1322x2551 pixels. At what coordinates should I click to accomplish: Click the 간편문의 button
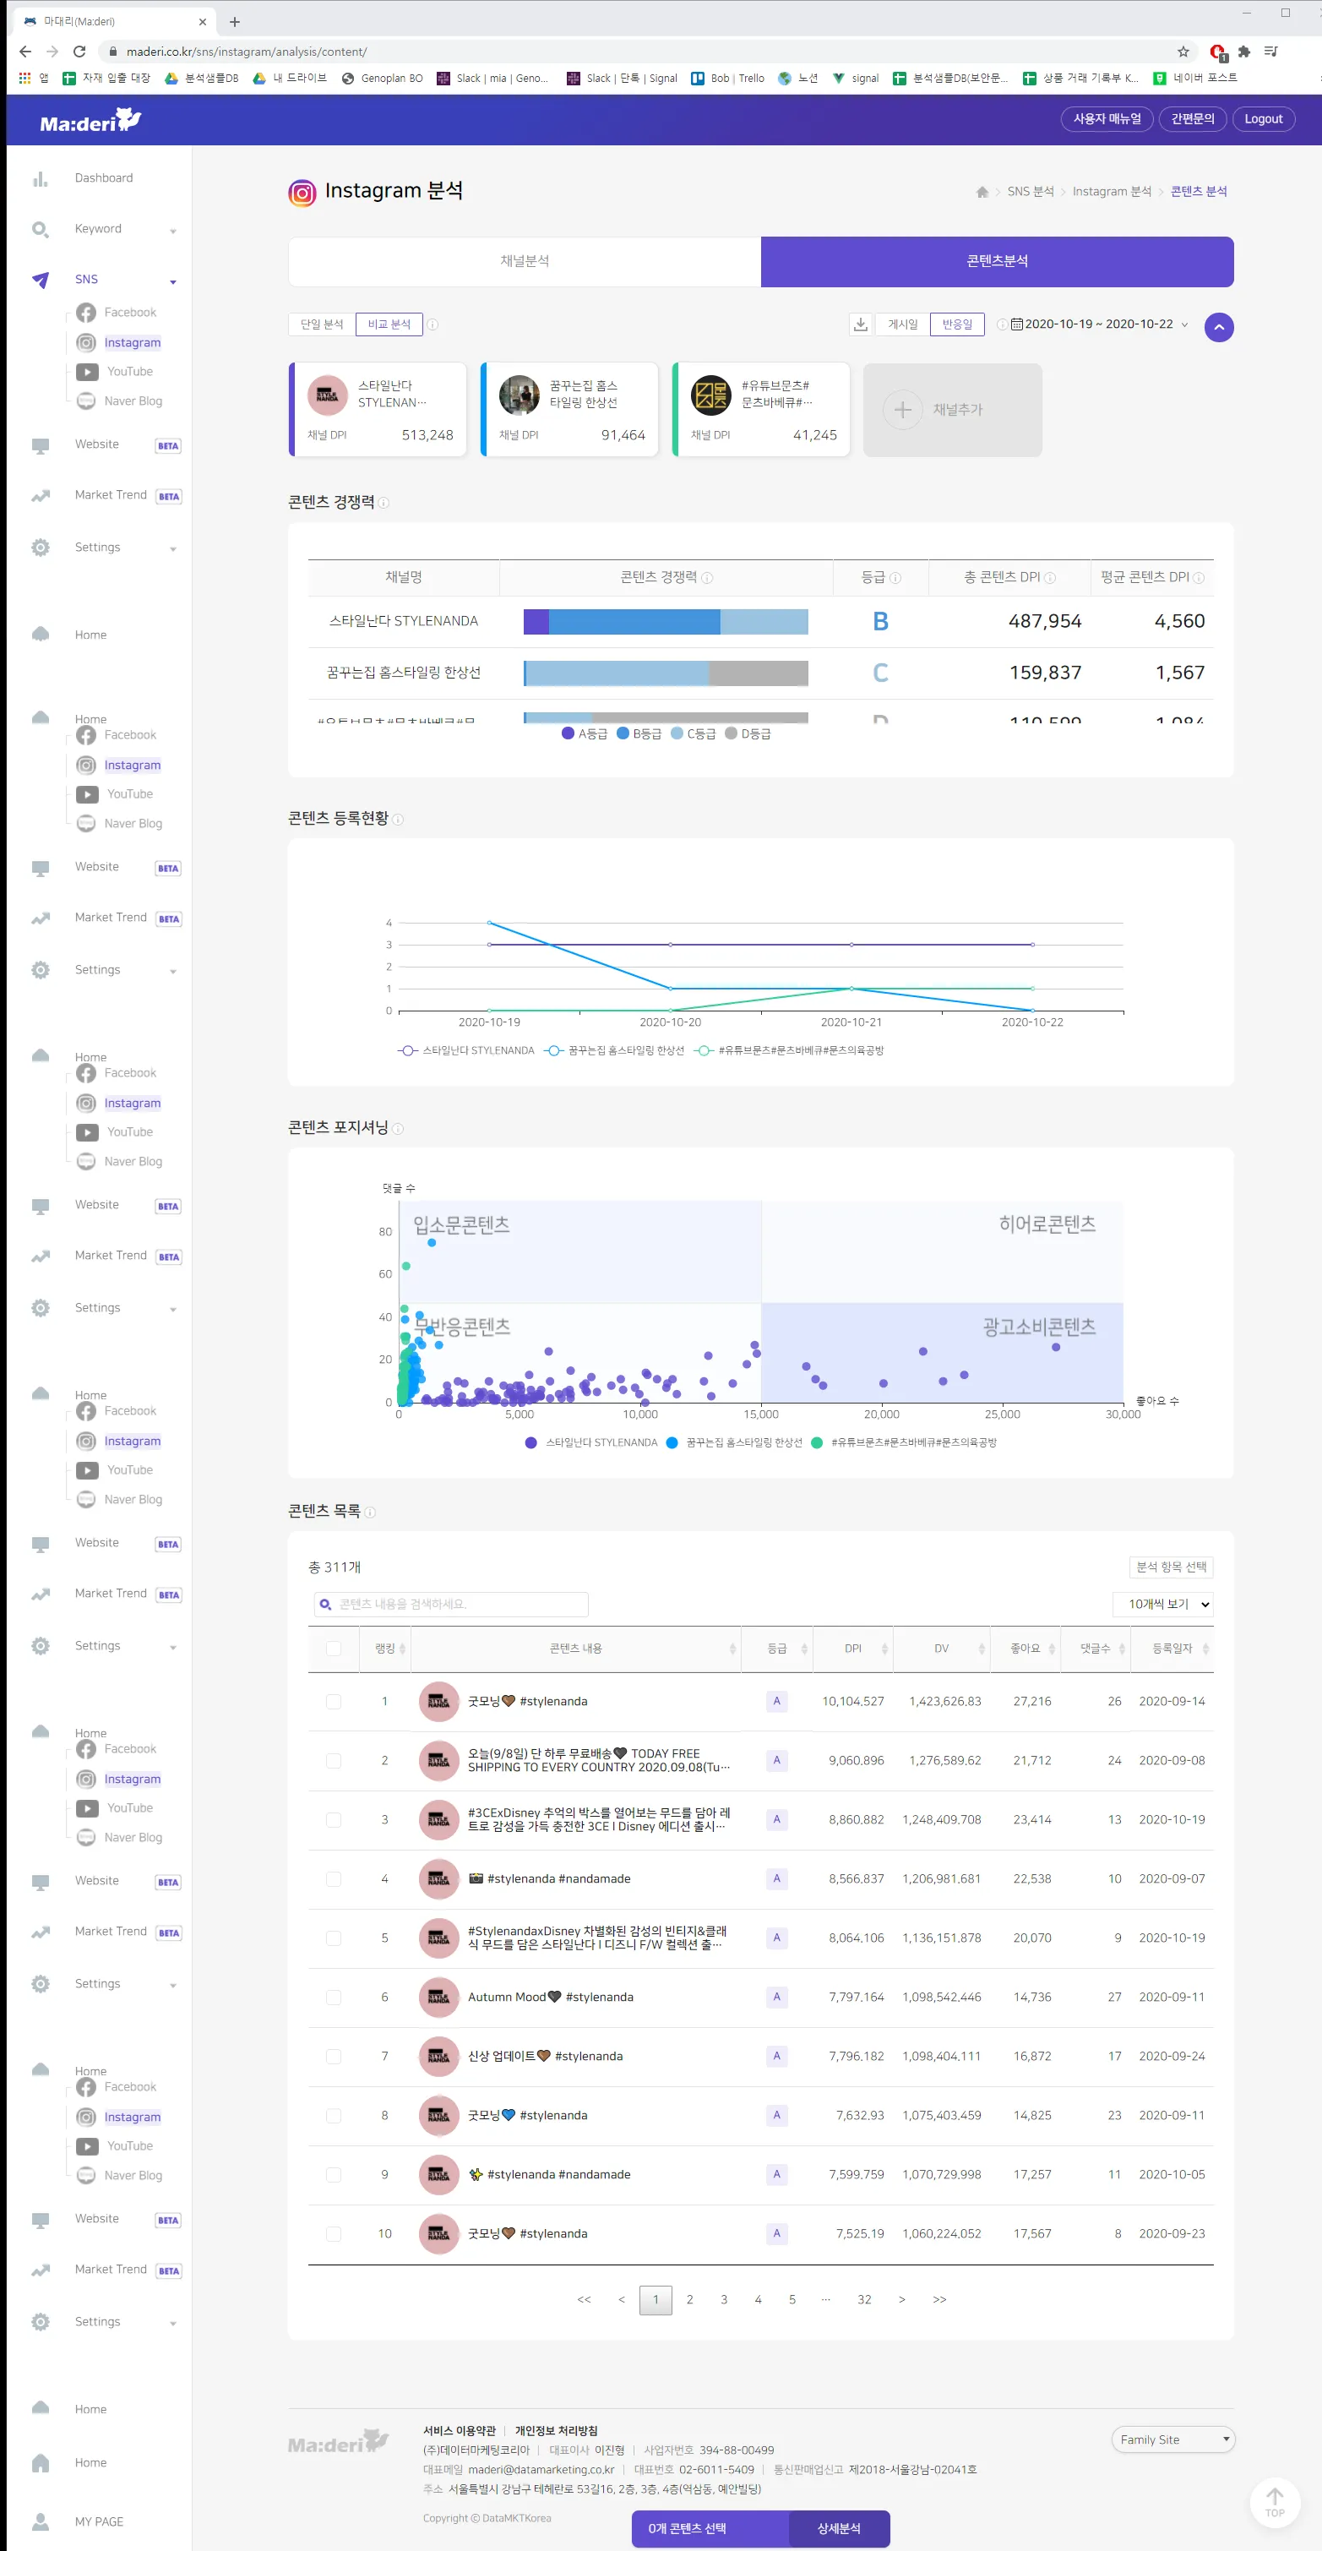1192,119
